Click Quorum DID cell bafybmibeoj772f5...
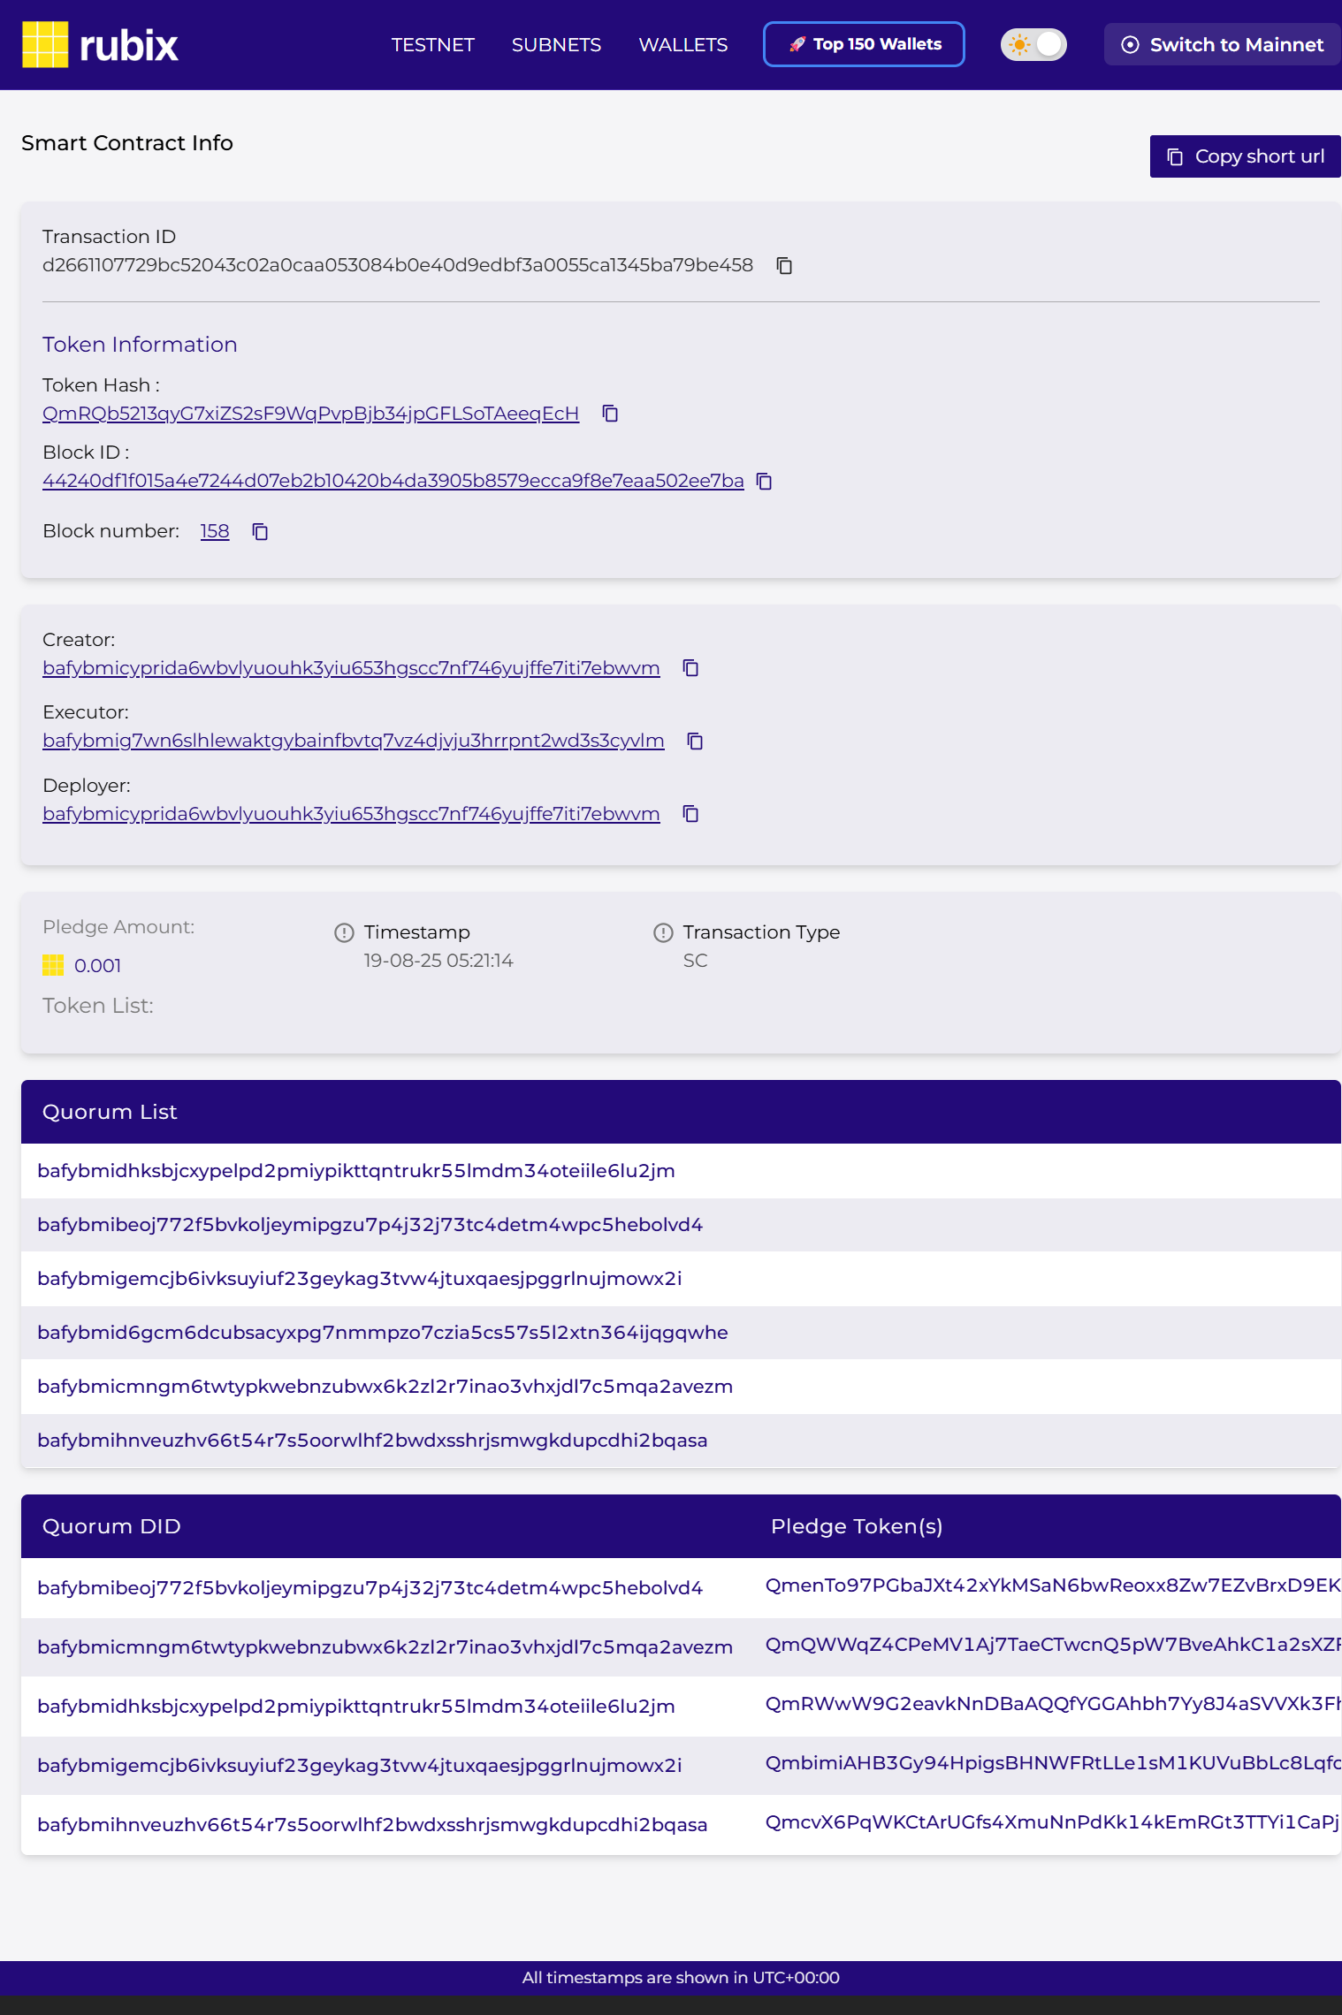Viewport: 1342px width, 2015px height. (370, 1588)
